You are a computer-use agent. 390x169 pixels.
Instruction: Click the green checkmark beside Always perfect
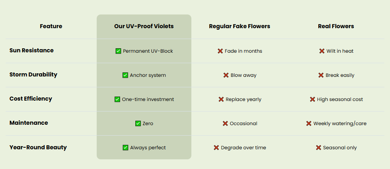pyautogui.click(x=126, y=148)
